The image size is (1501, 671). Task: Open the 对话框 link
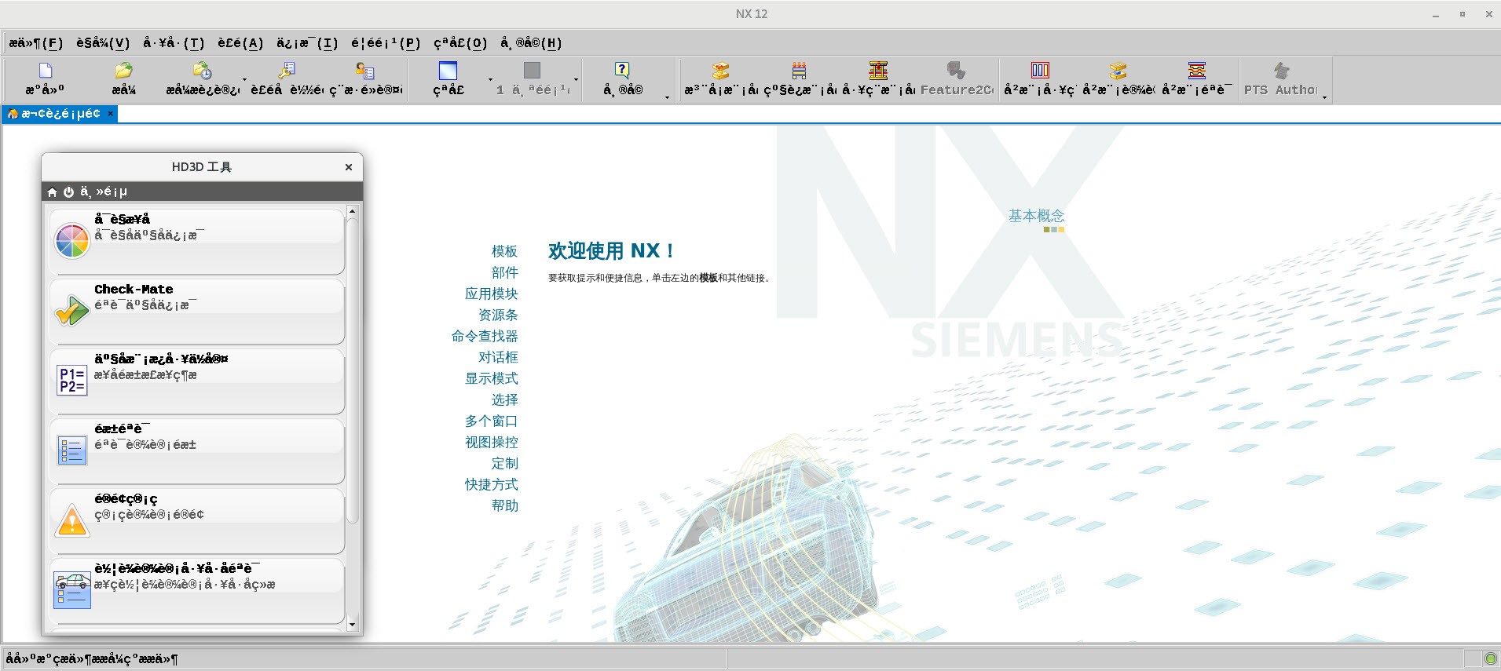(x=498, y=357)
